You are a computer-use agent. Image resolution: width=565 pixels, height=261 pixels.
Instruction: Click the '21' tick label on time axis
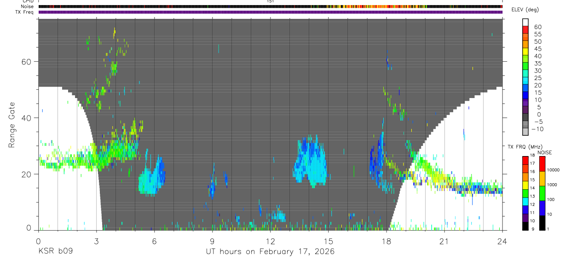pyautogui.click(x=444, y=241)
